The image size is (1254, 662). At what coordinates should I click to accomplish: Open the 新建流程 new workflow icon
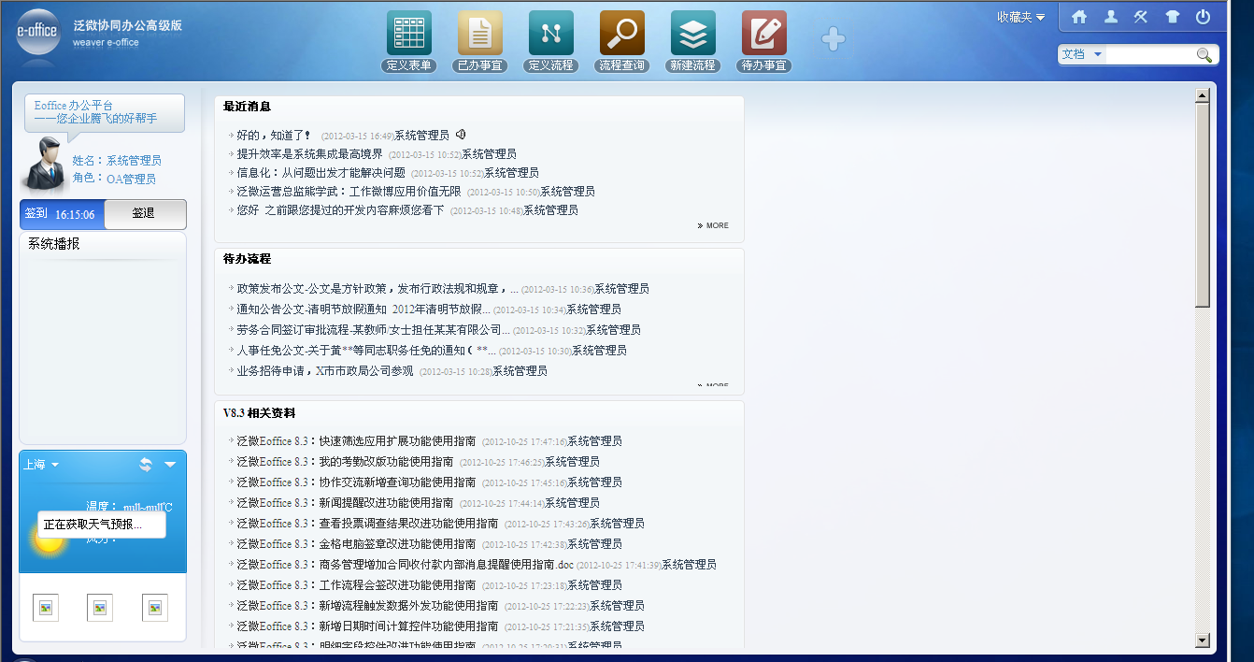pos(693,33)
